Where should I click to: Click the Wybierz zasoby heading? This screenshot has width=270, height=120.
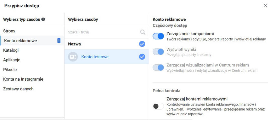click(x=83, y=19)
